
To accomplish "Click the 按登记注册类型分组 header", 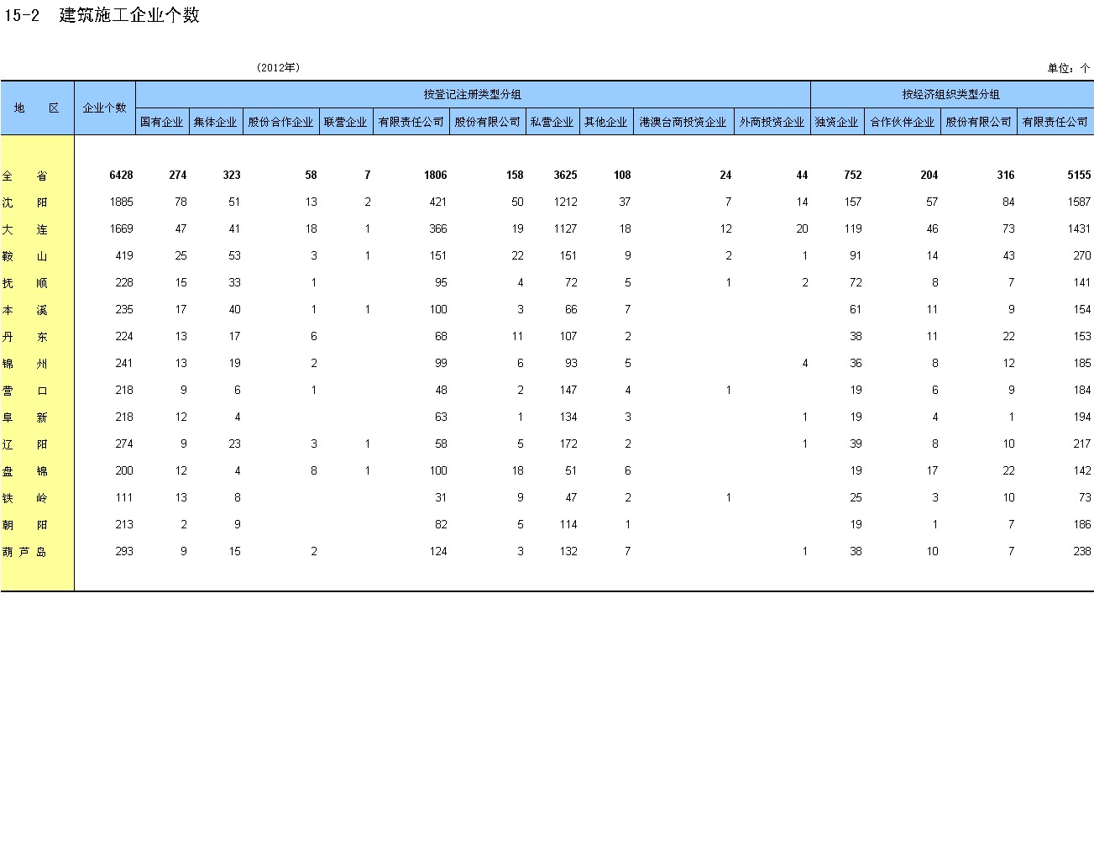I will (473, 94).
